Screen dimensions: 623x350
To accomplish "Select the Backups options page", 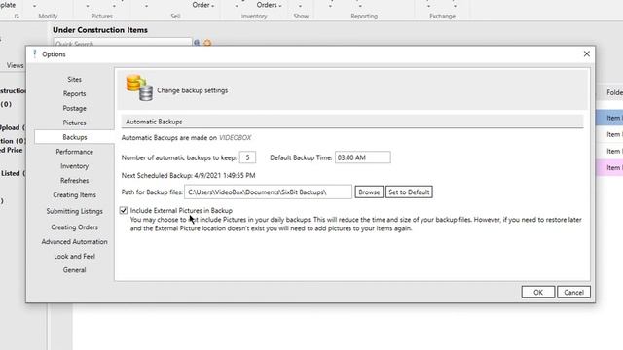I will tap(74, 137).
